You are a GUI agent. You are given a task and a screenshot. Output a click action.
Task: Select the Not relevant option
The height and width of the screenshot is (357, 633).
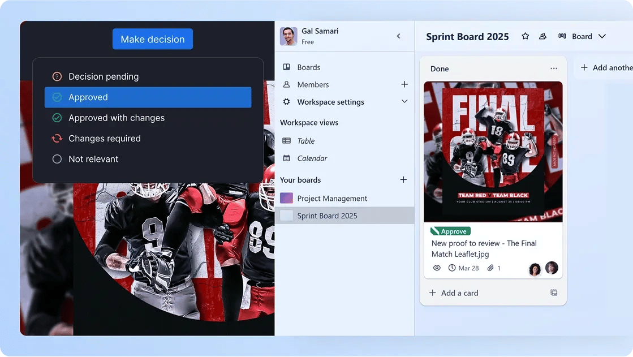coord(93,159)
